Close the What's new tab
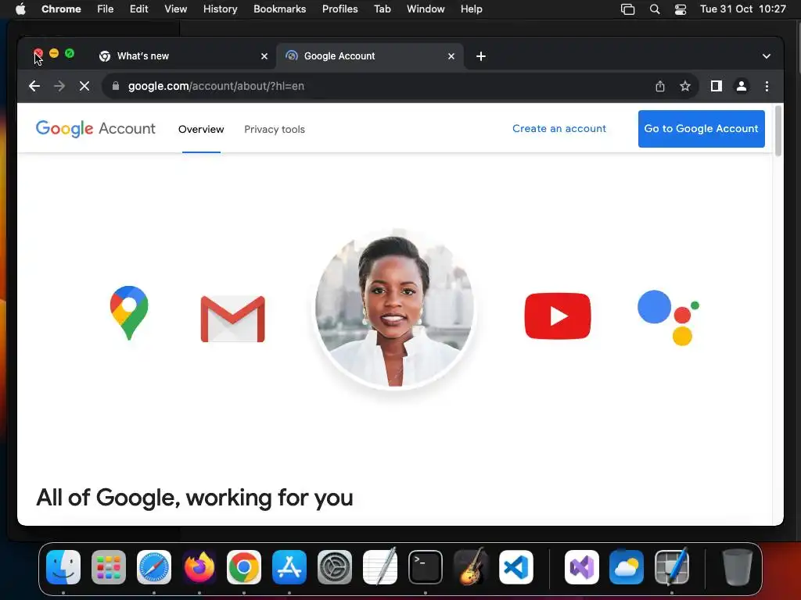The width and height of the screenshot is (801, 600). [264, 56]
